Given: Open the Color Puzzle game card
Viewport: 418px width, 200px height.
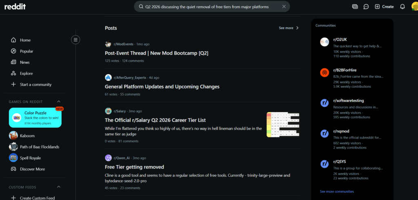Looking at the screenshot, I should [x=35, y=117].
